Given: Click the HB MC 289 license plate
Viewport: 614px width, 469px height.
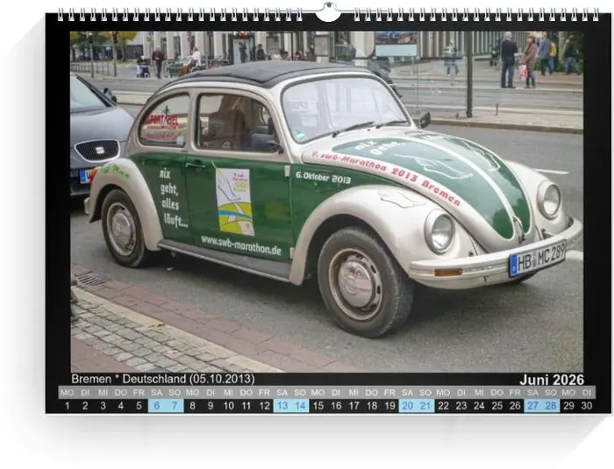Looking at the screenshot, I should click(x=537, y=258).
